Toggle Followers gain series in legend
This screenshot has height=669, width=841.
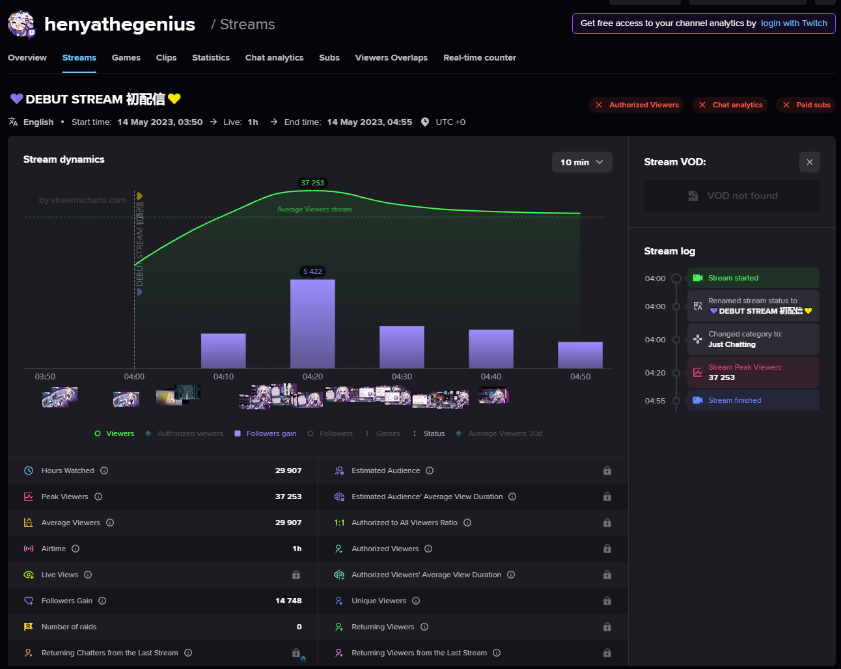pyautogui.click(x=266, y=433)
